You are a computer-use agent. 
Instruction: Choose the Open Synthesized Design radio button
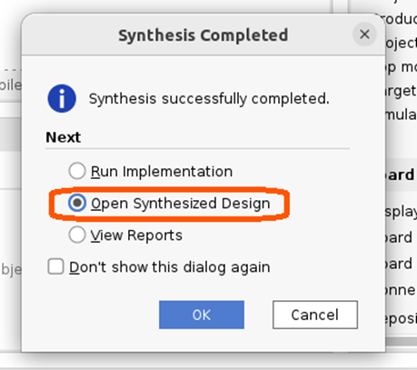77,203
